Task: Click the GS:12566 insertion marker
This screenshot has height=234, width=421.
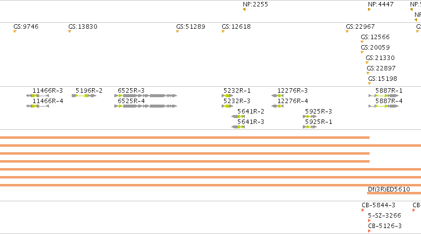Action: [x=362, y=42]
